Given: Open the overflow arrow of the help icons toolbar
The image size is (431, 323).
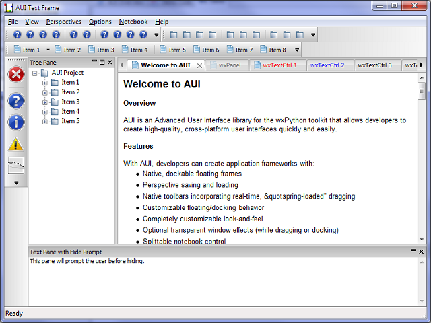Looking at the screenshot, I should (x=156, y=35).
